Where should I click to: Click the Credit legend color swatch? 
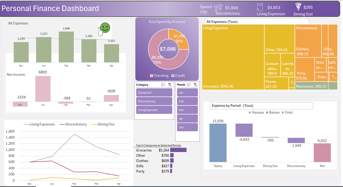pyautogui.click(x=173, y=76)
